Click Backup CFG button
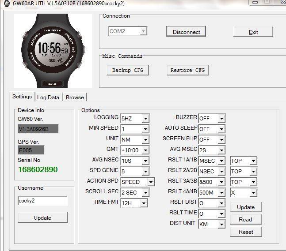The width and height of the screenshot is (286, 251). pyautogui.click(x=127, y=70)
